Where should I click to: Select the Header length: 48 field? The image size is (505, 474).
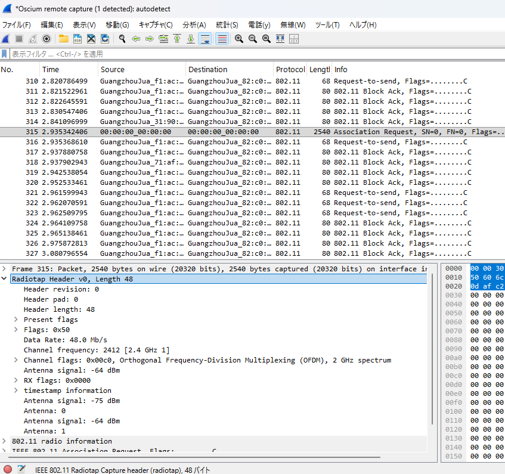click(59, 309)
